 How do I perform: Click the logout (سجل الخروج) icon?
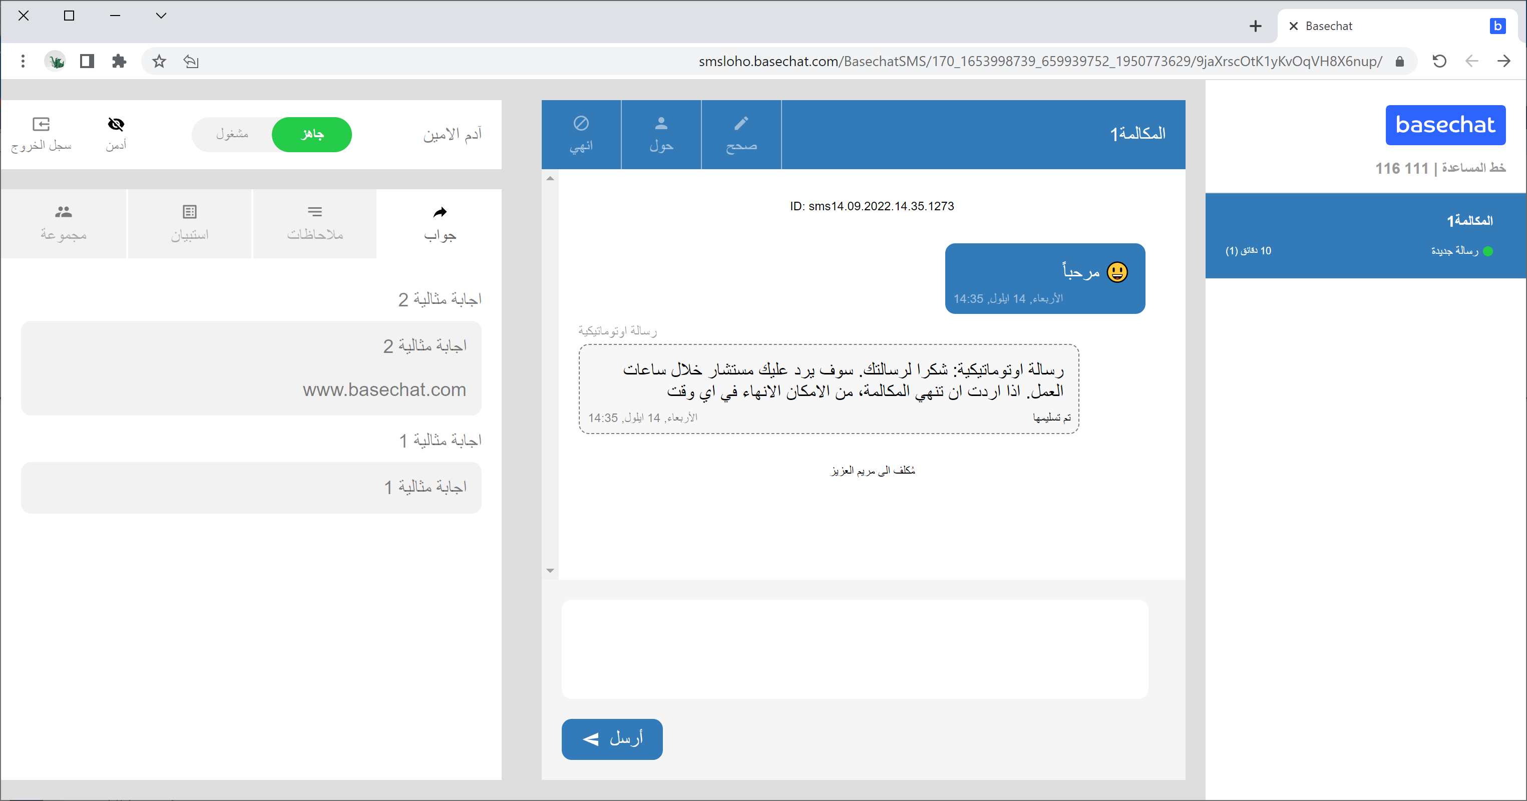click(41, 124)
